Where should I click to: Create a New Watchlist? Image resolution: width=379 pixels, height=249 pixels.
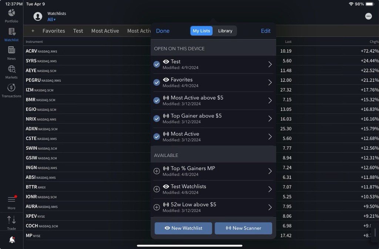tap(183, 228)
